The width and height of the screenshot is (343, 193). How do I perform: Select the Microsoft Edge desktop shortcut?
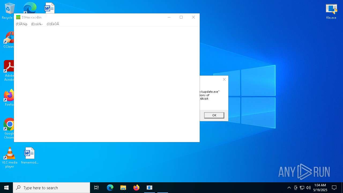[30, 8]
